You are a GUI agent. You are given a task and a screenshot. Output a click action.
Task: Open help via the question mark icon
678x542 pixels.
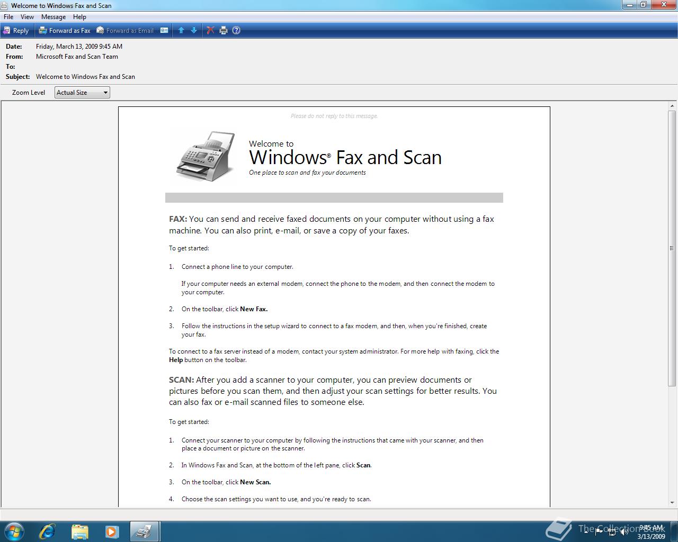tap(236, 31)
